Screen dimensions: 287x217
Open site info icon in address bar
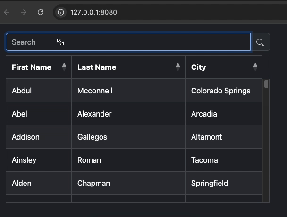pyautogui.click(x=61, y=12)
